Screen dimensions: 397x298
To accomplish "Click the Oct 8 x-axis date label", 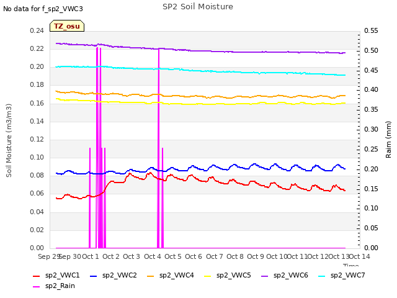I will point(235,256).
